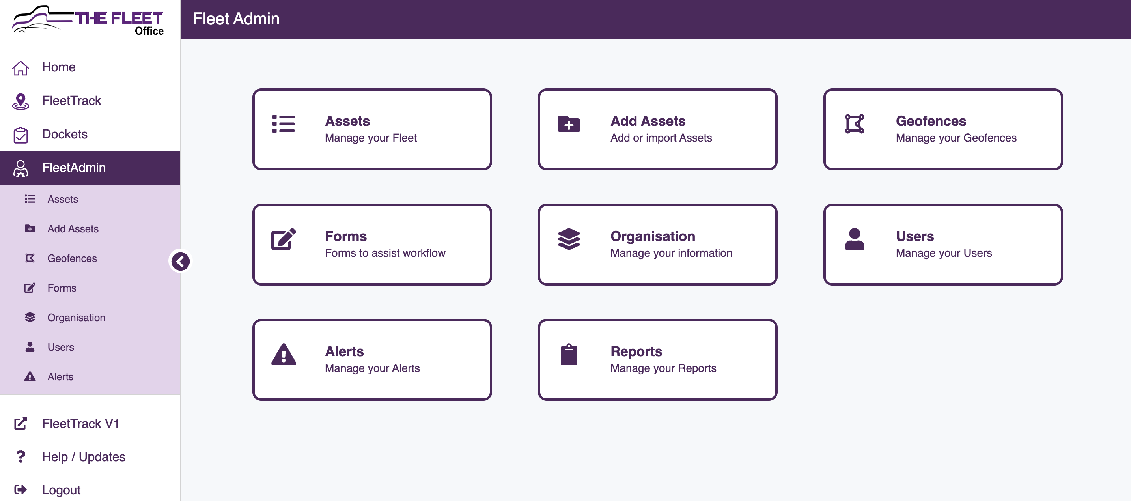Open FleetTrack V1 via the external link icon
Screen dimensions: 1131x501
tap(21, 423)
